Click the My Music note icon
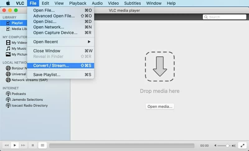 click(x=8, y=48)
